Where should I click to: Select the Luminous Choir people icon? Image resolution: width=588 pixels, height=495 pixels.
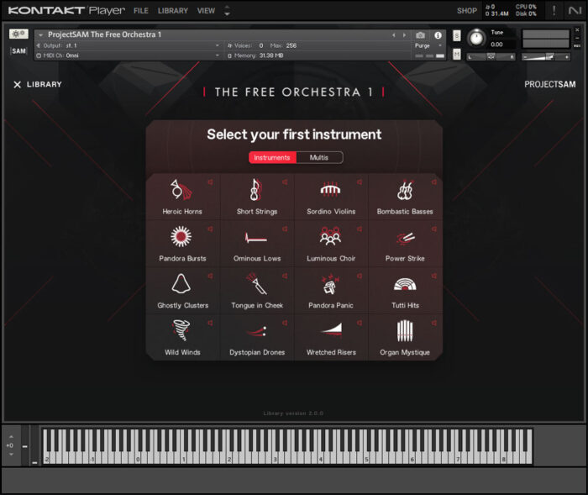coord(330,236)
